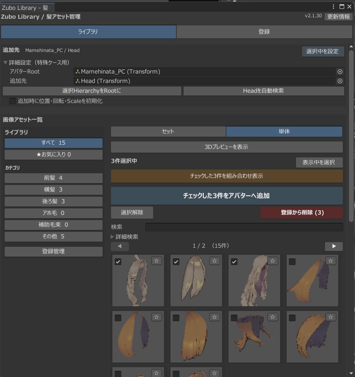Check fourth asset checkbox in second row
This screenshot has width=355, height=377.
pyautogui.click(x=292, y=318)
